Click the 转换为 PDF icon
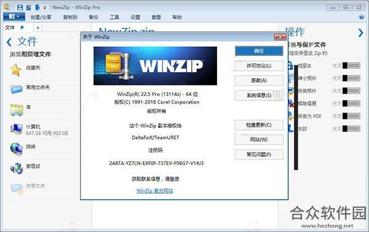Image resolution: width=369 pixels, height=232 pixels. point(291,116)
